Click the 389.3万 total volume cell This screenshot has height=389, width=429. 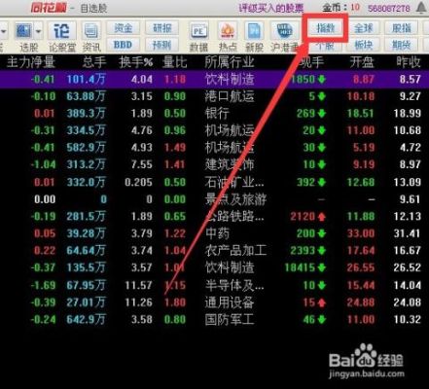point(87,113)
